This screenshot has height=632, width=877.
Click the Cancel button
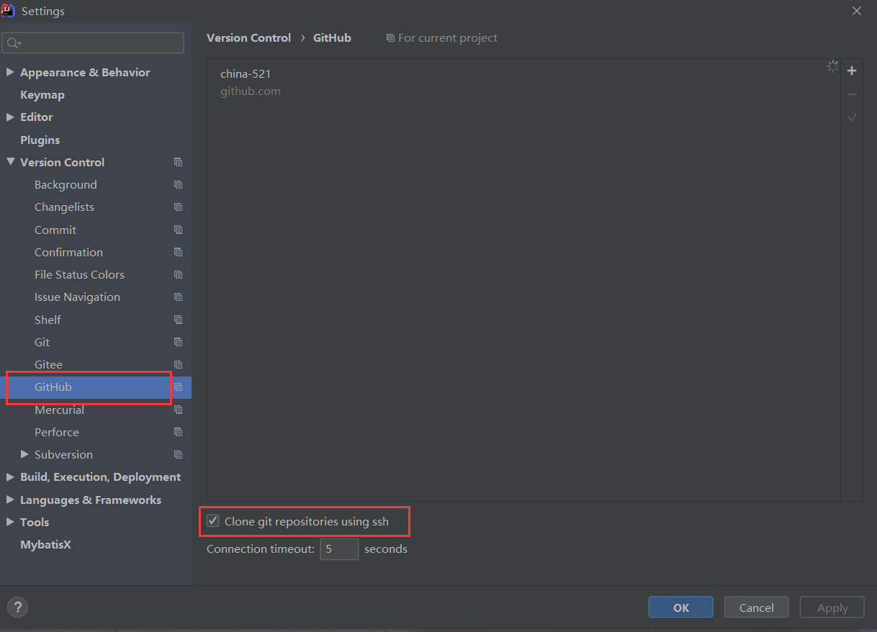[756, 608]
